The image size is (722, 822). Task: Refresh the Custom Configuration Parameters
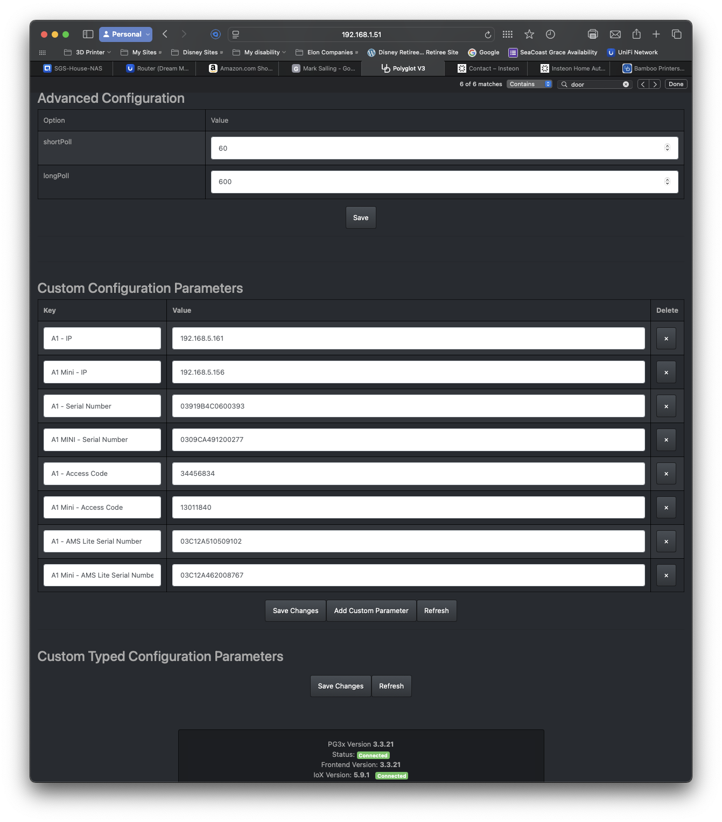tap(436, 611)
